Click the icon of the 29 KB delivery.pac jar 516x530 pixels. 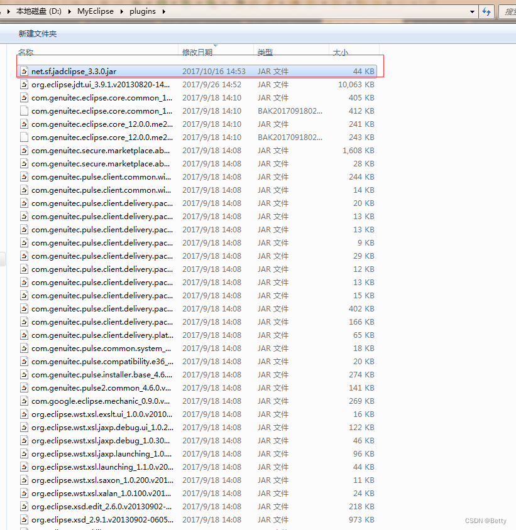24,256
